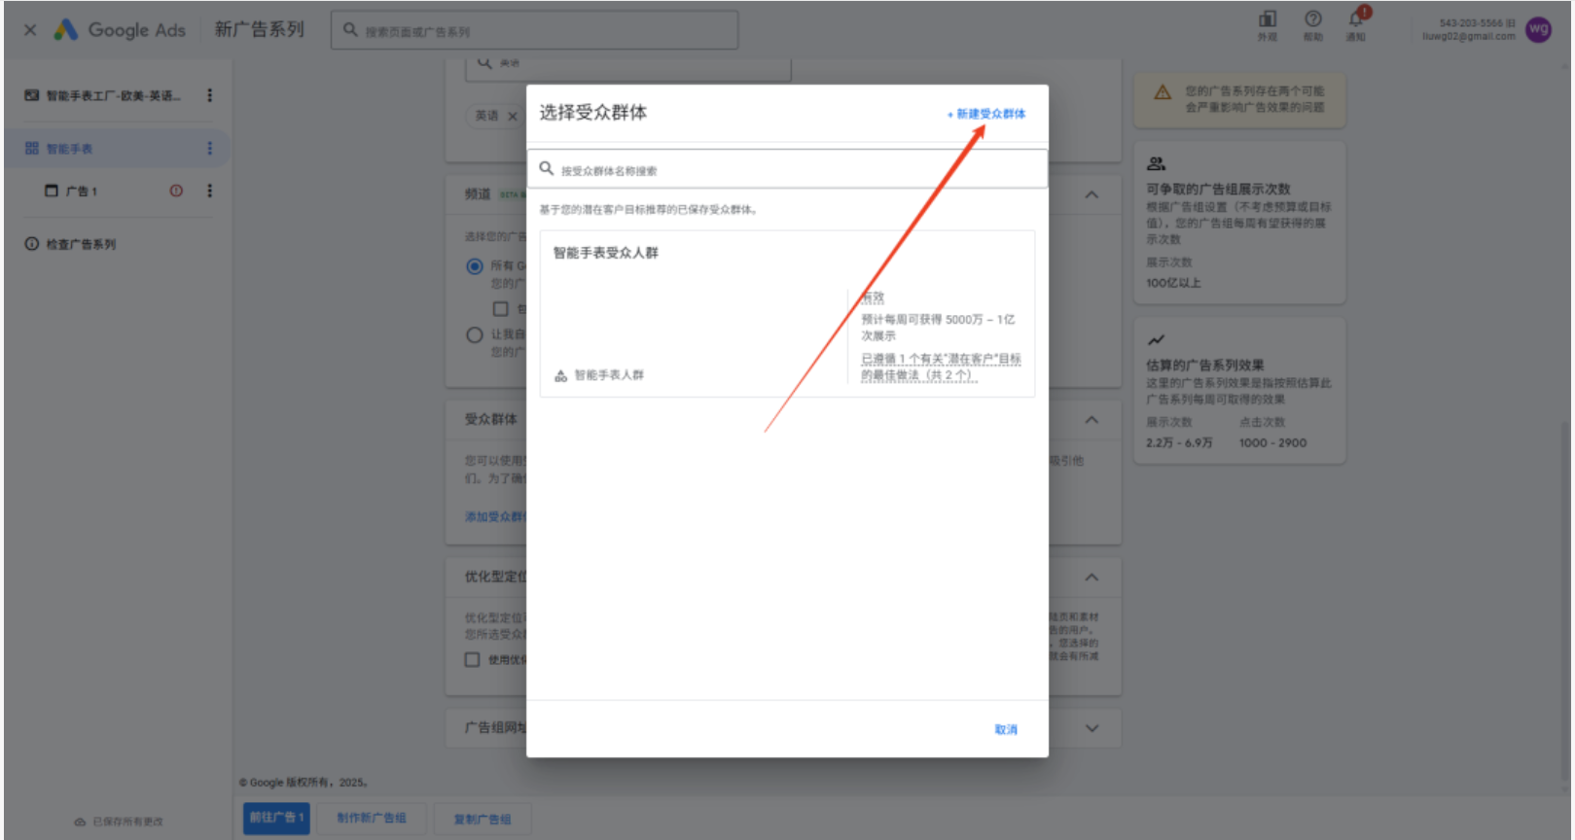Click the 2.2万 - 6.9万 impressions estimate

[1179, 442]
